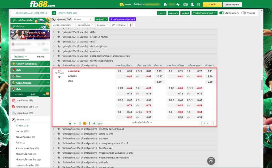Open the ตั้งแต่ต้น dropdown
This screenshot has width=272, height=168.
[x=102, y=25]
